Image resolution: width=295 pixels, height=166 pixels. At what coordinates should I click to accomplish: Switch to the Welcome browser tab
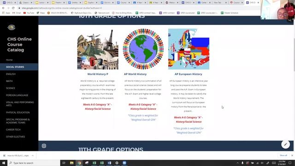[171, 3]
